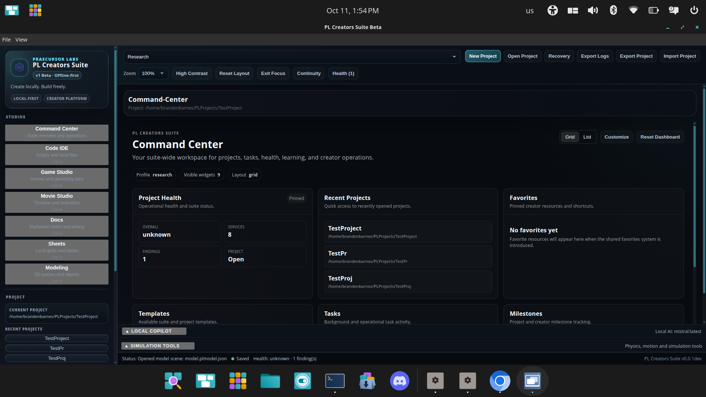706x397 pixels.
Task: Switch the dashboard to Grid view
Action: 570,137
